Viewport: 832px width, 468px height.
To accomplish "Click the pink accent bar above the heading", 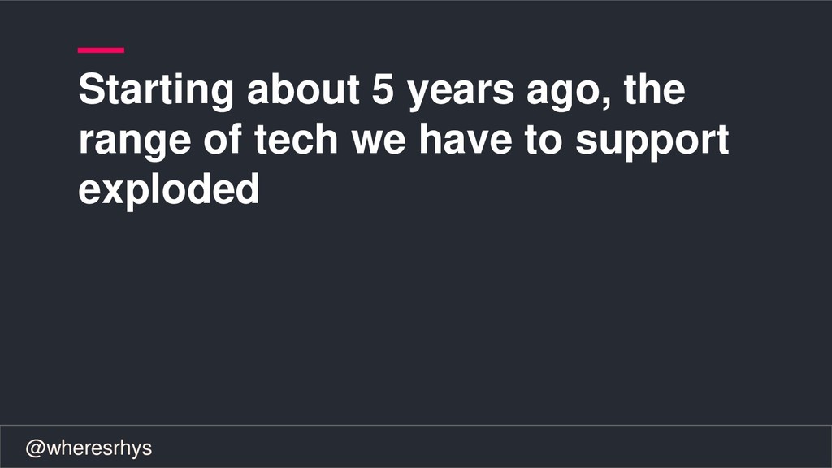I will (101, 50).
